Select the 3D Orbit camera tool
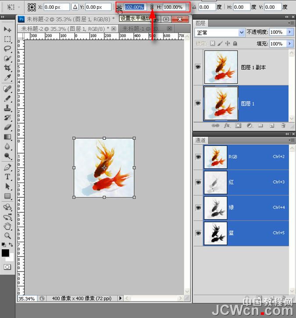 7,217
